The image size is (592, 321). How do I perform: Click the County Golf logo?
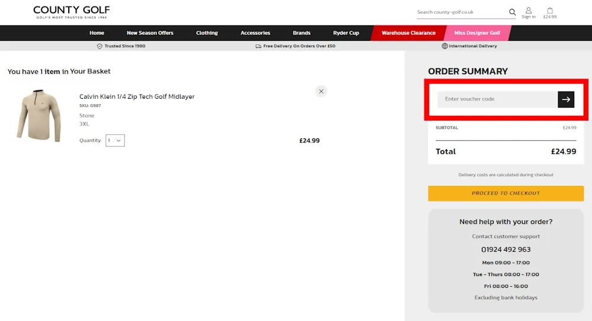click(x=72, y=12)
